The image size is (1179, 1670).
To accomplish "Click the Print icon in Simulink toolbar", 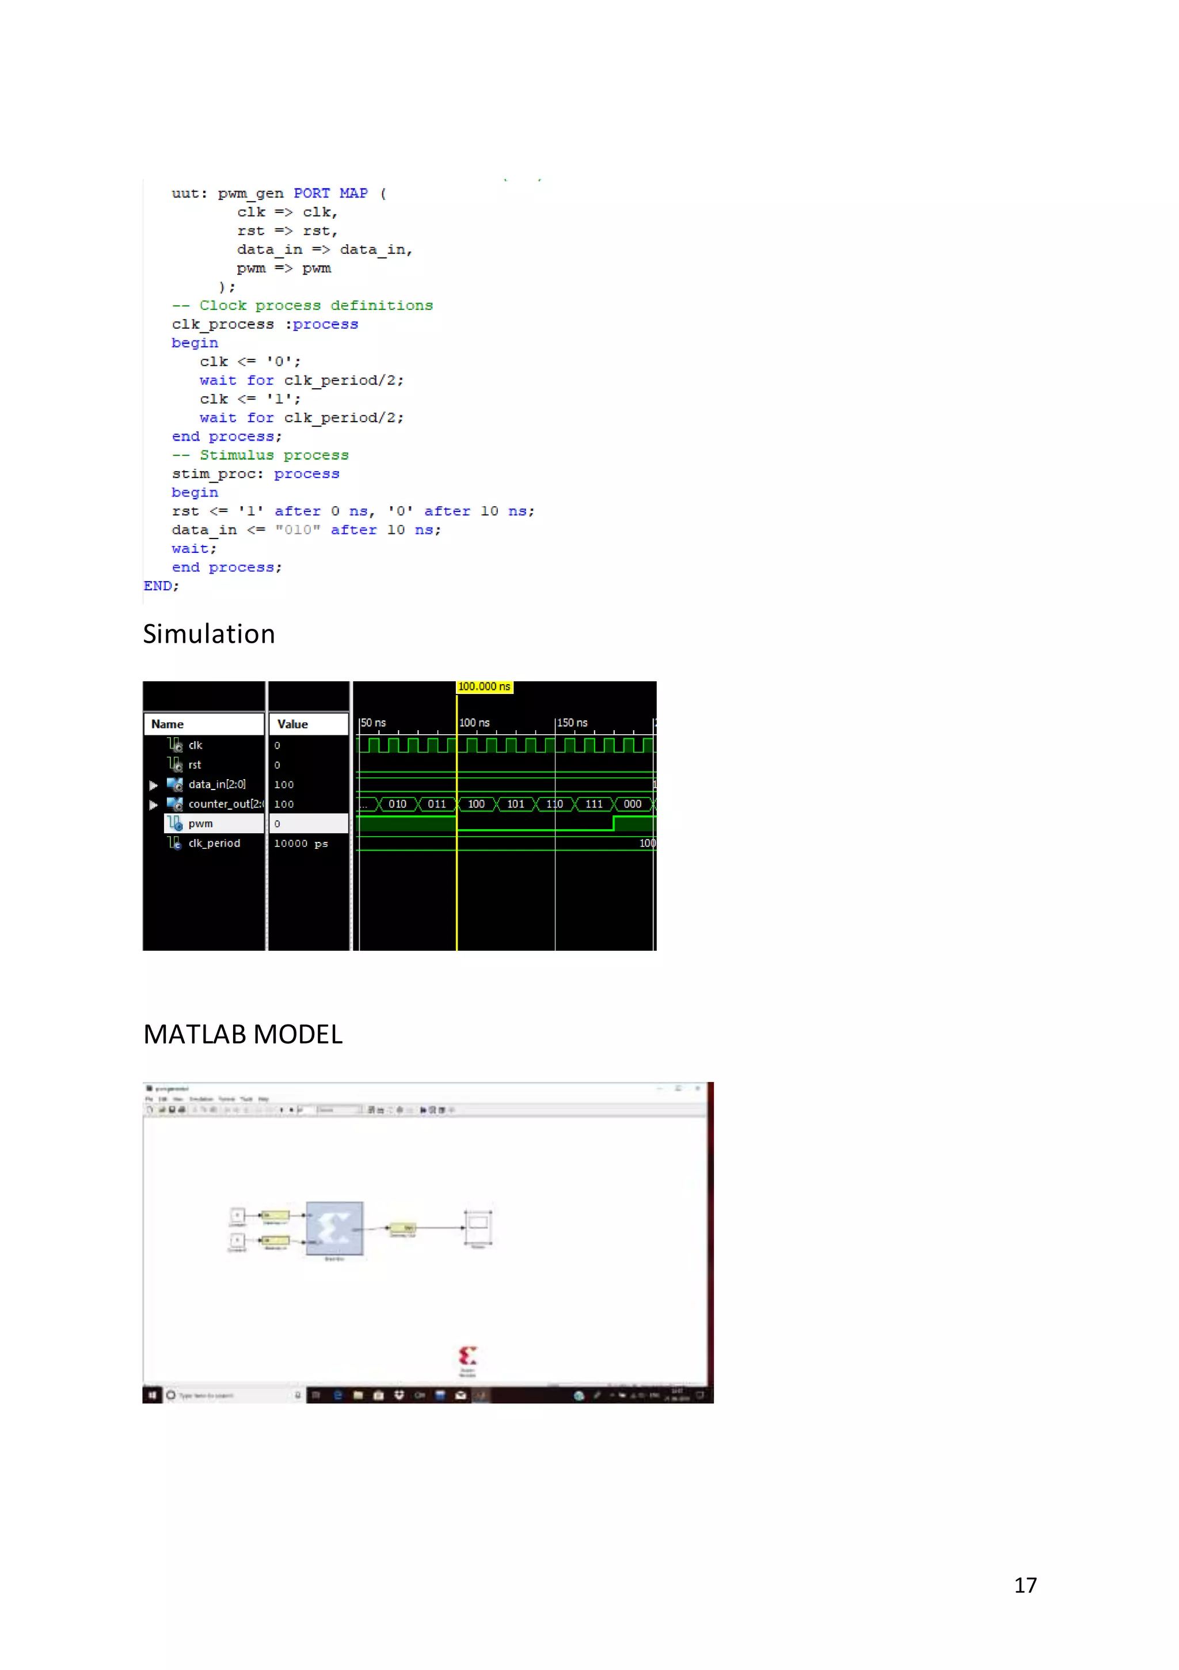I will [182, 1110].
